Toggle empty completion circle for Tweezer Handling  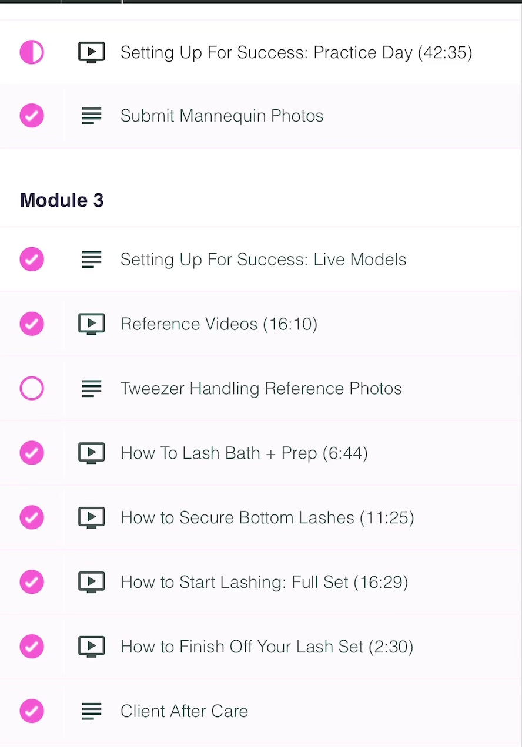[32, 388]
